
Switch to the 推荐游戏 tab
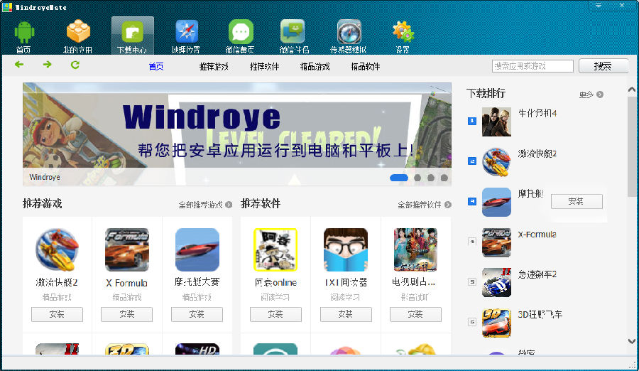[214, 67]
